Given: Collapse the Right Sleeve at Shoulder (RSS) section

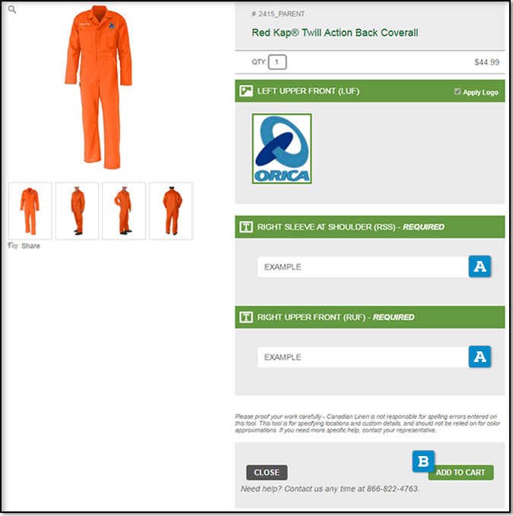Looking at the screenshot, I should [370, 227].
